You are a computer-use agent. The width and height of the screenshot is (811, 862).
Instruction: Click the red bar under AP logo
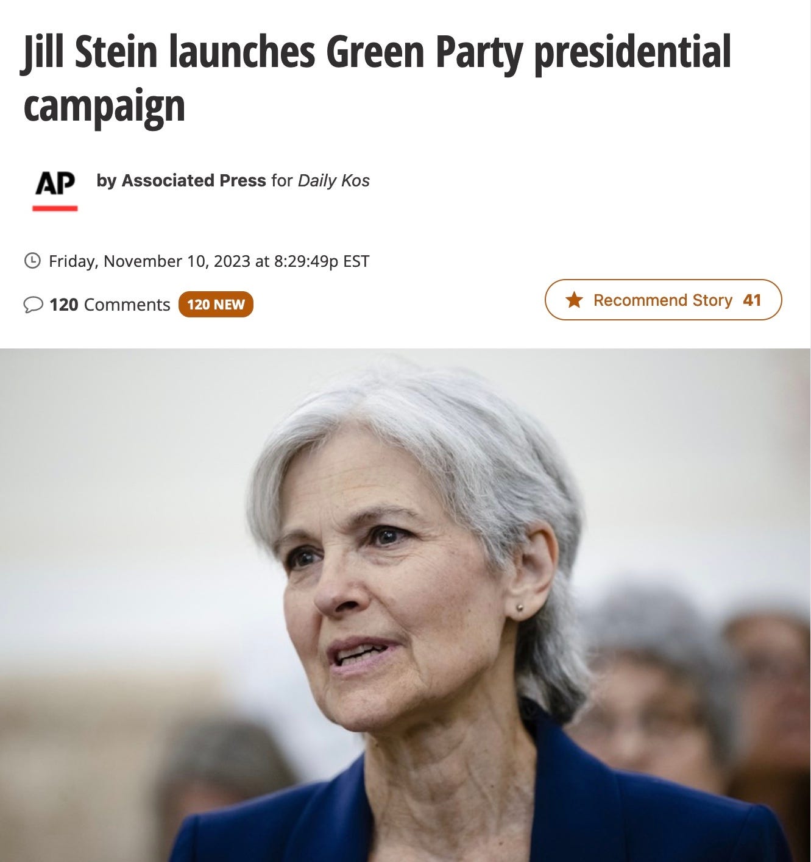pyautogui.click(x=55, y=208)
